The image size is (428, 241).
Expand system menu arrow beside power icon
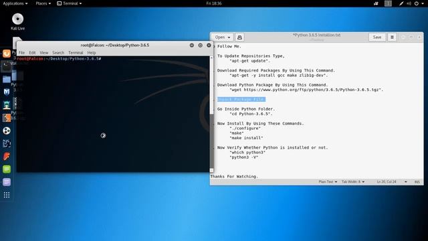[422, 3]
